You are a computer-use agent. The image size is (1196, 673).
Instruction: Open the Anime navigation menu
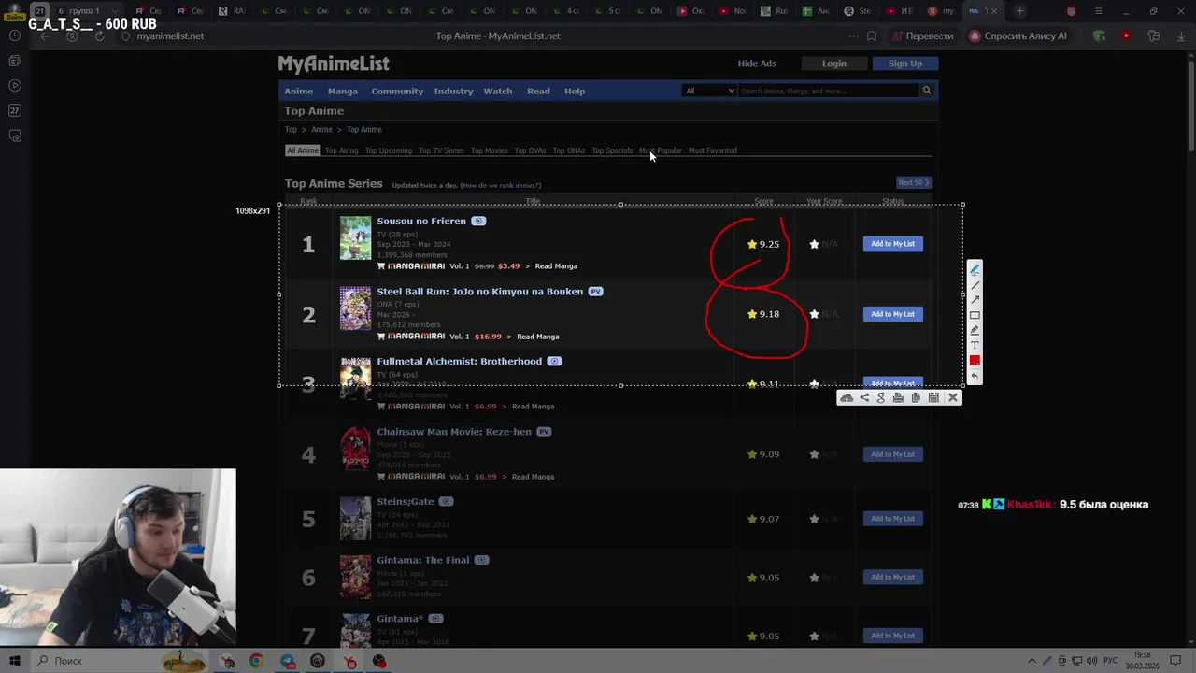[299, 91]
